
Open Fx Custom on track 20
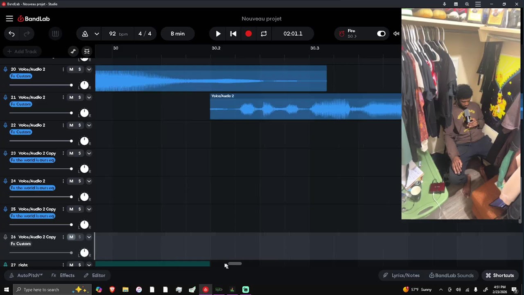(21, 76)
